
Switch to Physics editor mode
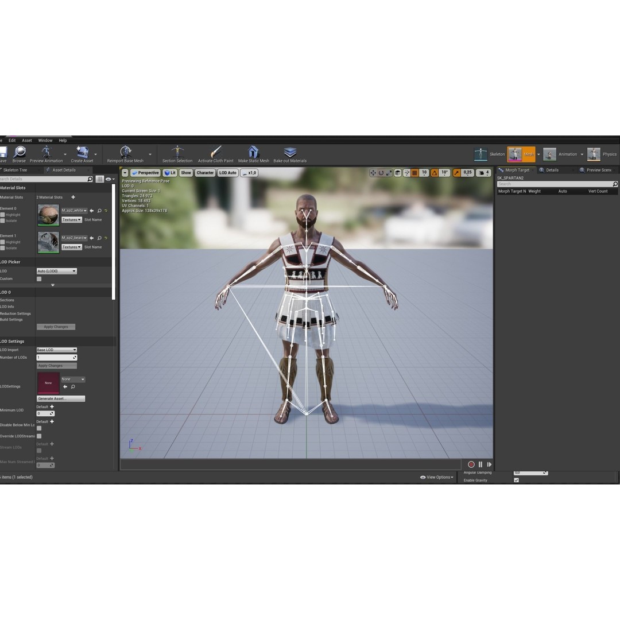[x=602, y=154]
